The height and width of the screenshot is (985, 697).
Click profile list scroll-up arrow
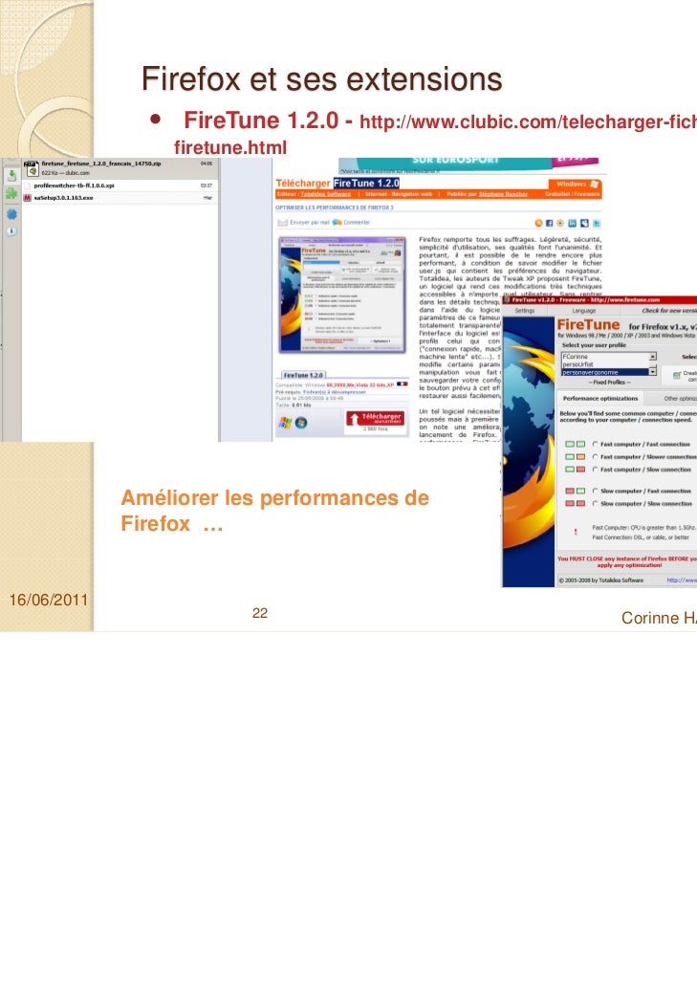(652, 356)
